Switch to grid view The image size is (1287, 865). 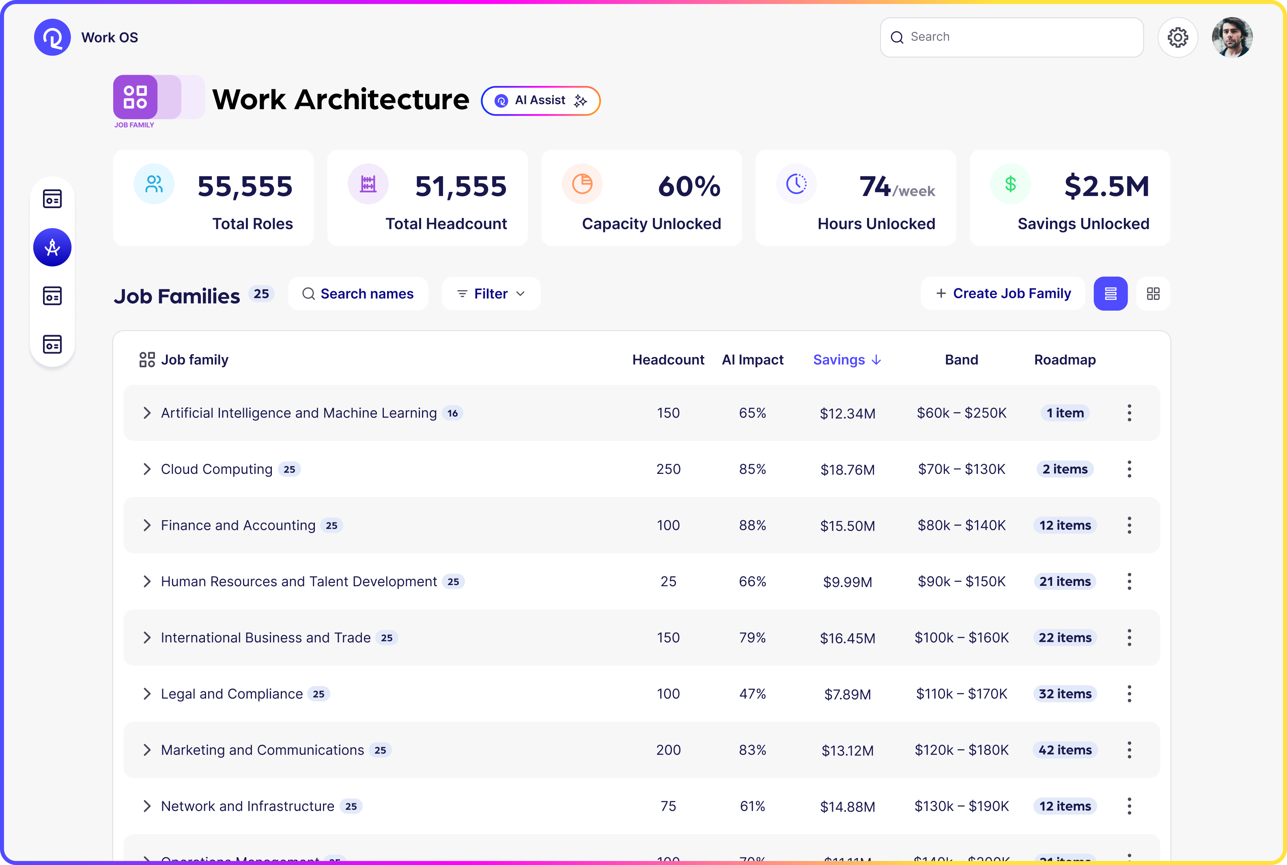(1153, 293)
